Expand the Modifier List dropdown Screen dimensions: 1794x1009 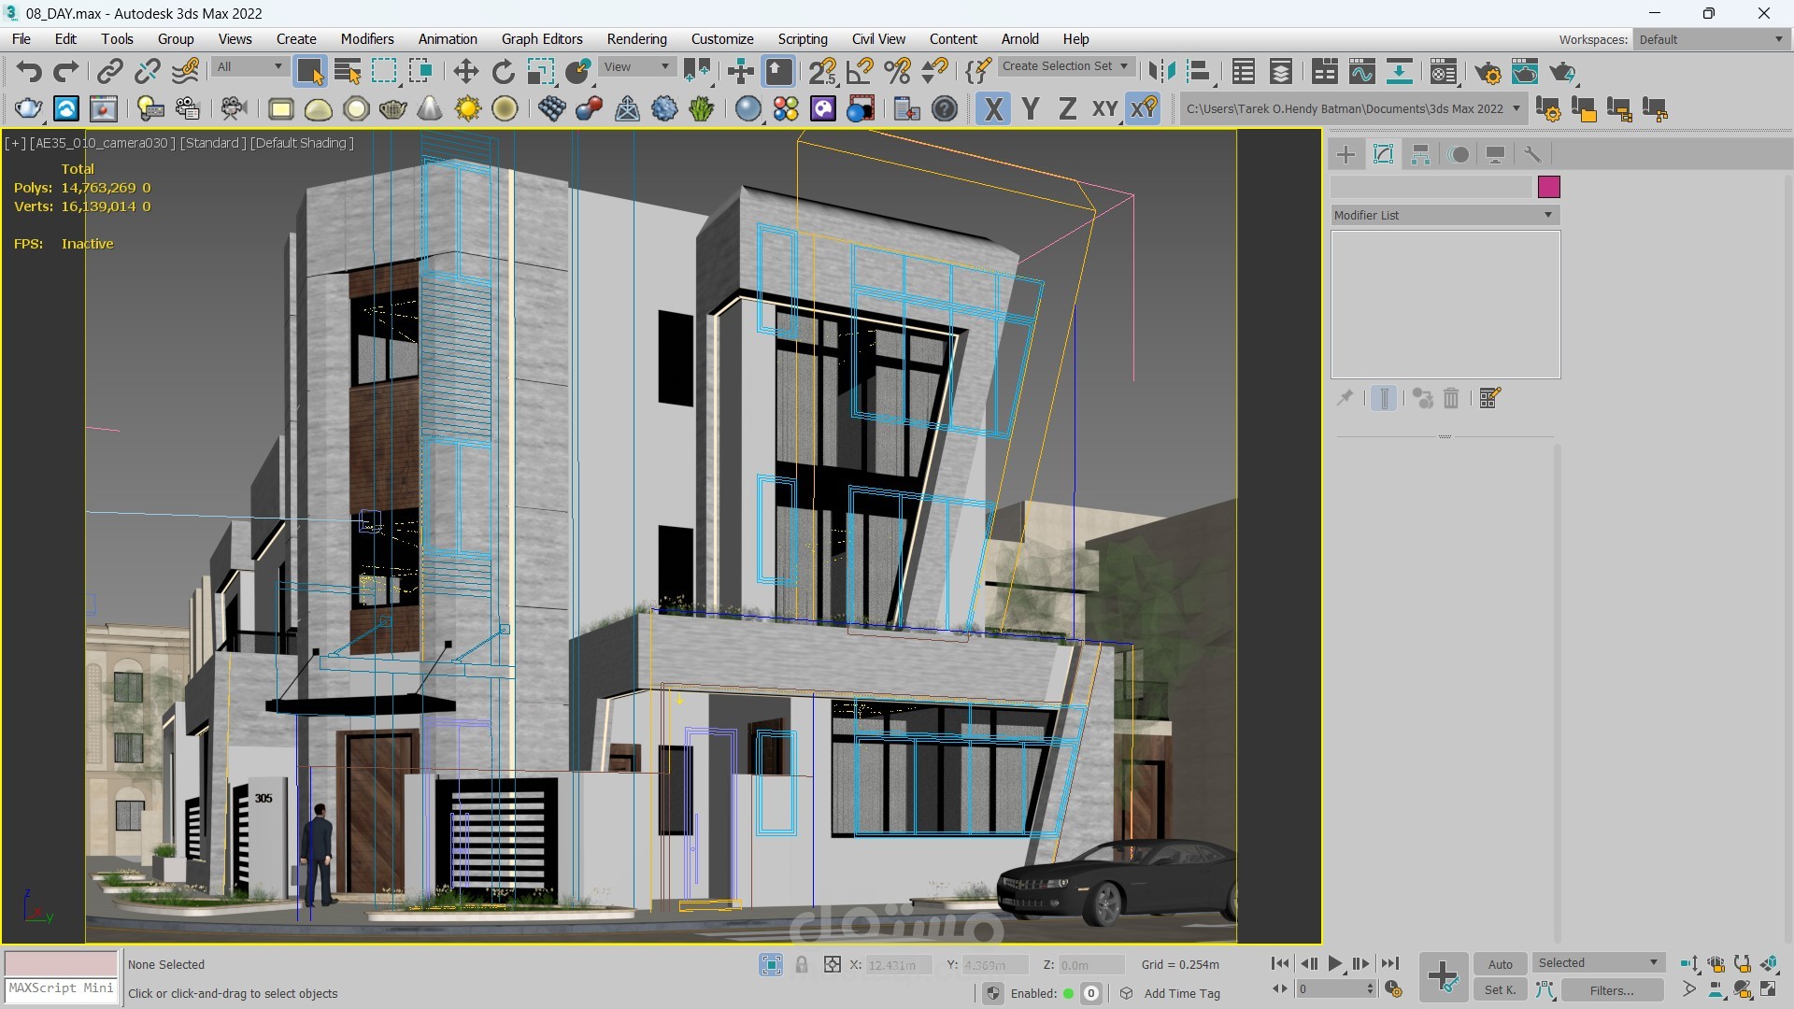click(x=1445, y=215)
